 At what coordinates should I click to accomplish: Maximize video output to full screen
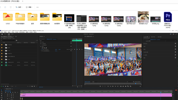176,34
